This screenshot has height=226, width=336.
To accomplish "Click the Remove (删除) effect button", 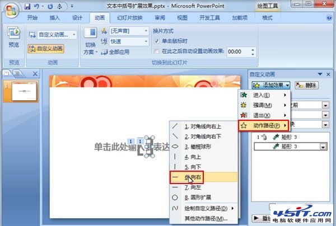I will pos(306,85).
